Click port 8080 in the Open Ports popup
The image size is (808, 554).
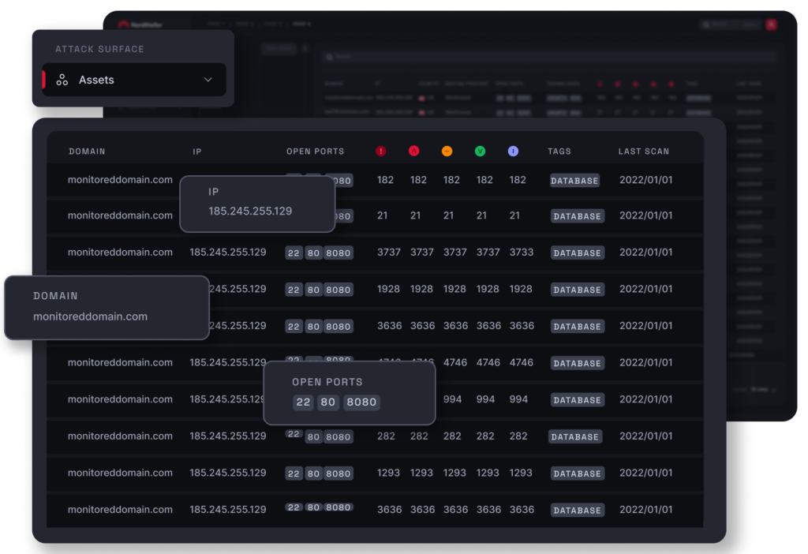coord(361,402)
